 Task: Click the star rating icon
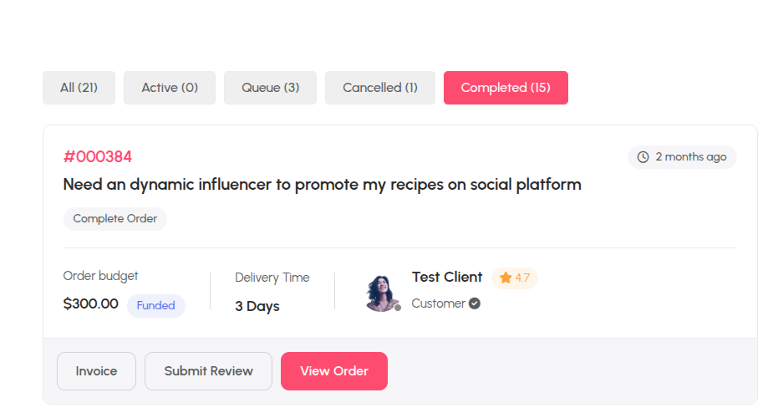506,278
